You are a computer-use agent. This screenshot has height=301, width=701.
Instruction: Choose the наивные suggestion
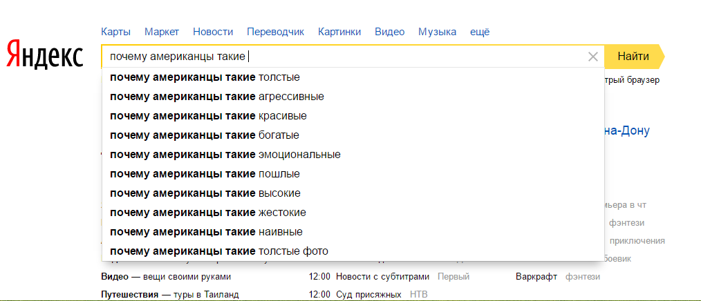(x=206, y=231)
